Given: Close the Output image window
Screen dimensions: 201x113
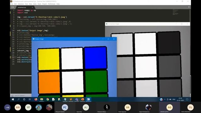Looking at the screenshot, I should 114,39.
